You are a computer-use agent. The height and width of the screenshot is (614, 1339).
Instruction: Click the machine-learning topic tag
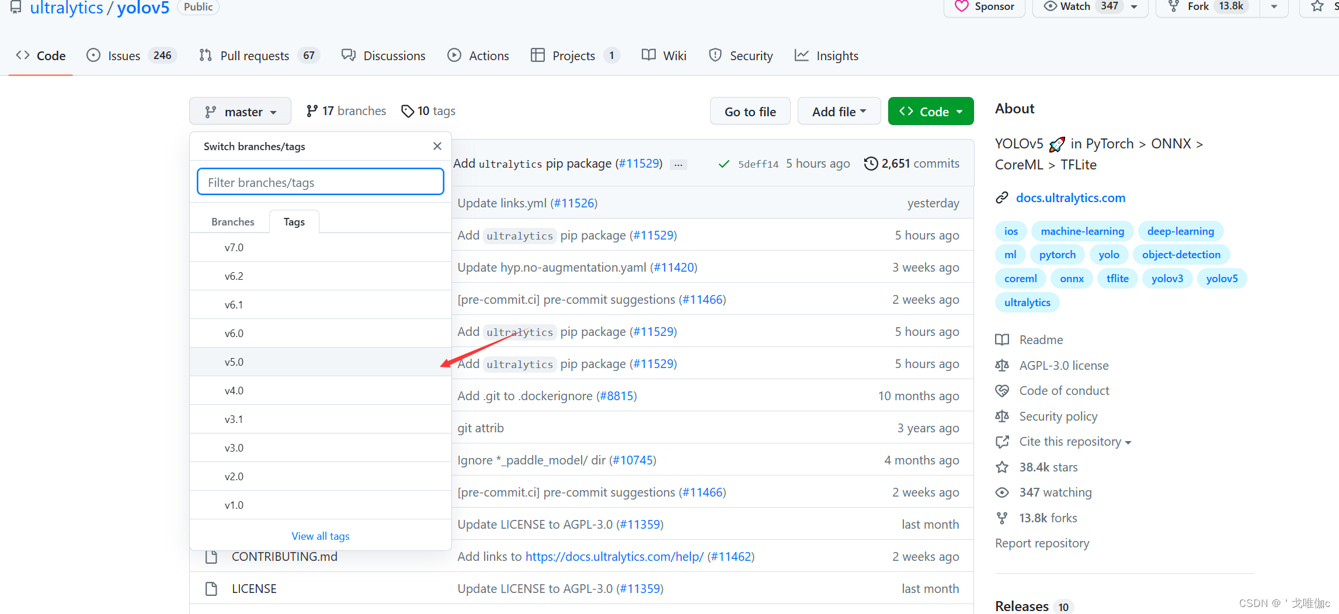pyautogui.click(x=1082, y=231)
